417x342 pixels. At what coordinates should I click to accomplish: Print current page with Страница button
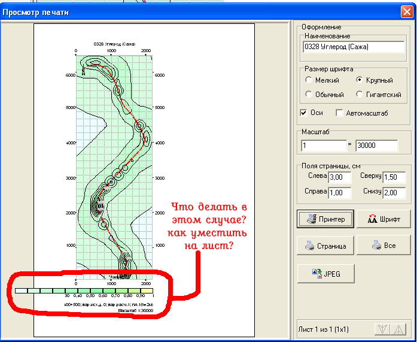pos(325,246)
